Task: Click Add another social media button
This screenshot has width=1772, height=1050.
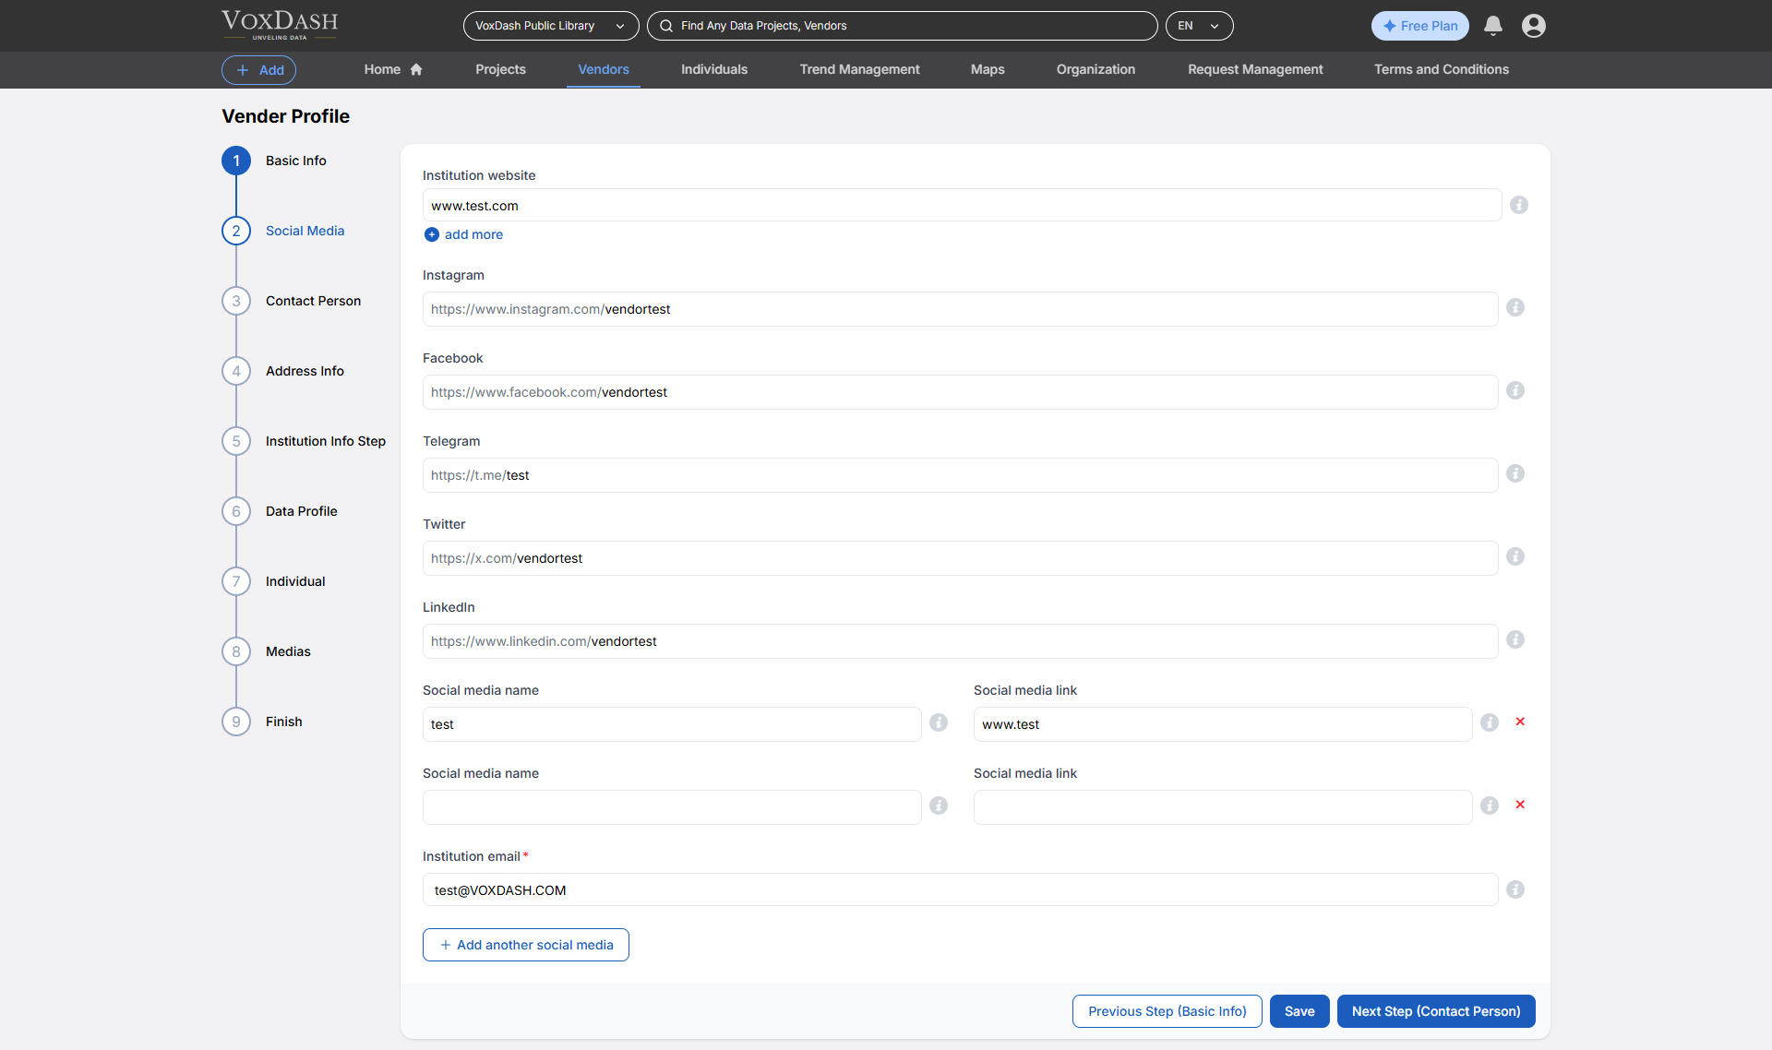Action: 525,945
